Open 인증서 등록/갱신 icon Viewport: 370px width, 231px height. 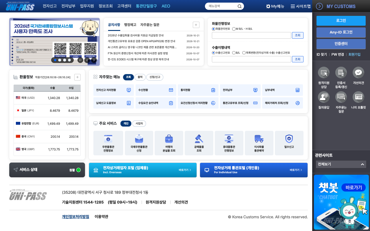341,72
